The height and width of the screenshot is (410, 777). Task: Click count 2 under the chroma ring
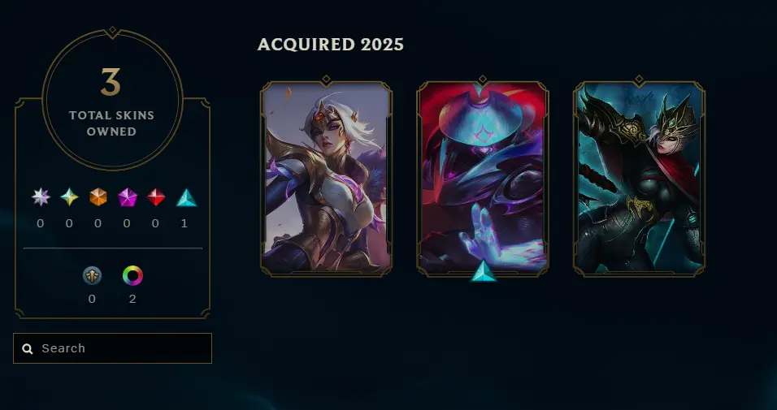(x=132, y=299)
